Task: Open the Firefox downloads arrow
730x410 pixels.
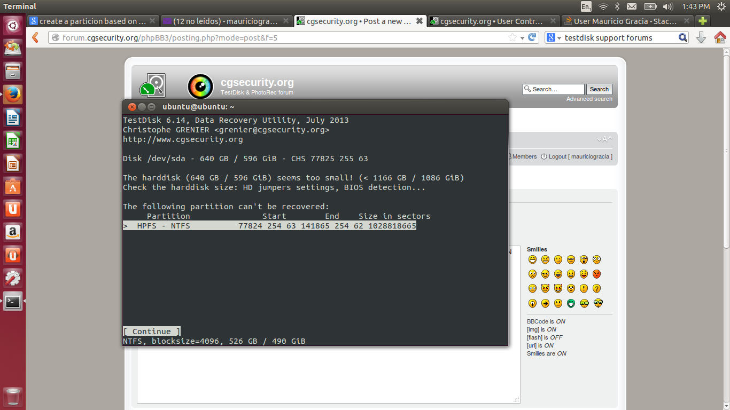Action: click(701, 37)
